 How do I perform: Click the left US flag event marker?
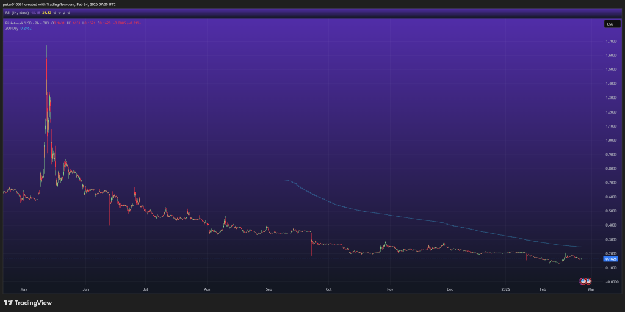tap(583, 280)
